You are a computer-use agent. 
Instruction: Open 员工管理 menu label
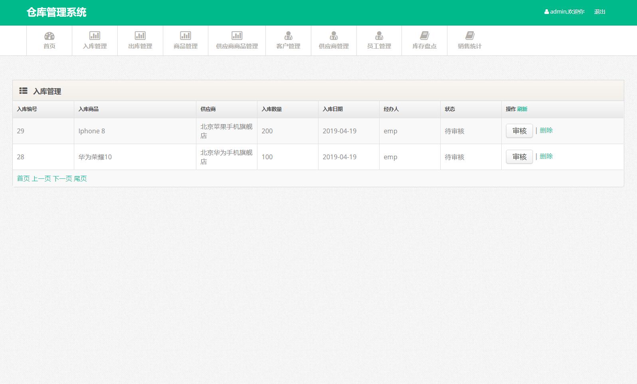coord(379,46)
